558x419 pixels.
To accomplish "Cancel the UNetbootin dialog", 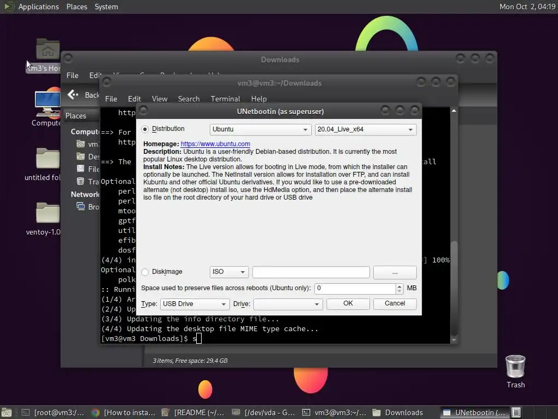I will 395,303.
